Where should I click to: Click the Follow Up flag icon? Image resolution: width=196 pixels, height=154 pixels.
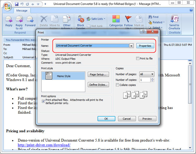pyautogui.click(x=128, y=19)
